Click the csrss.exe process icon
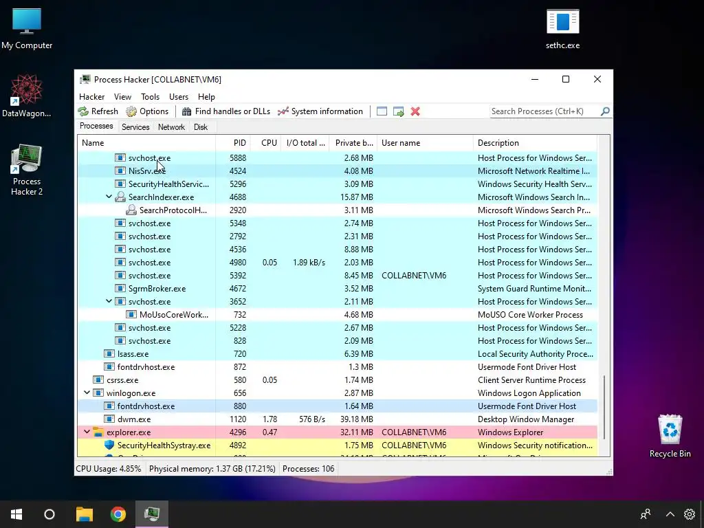704x528 pixels. (x=98, y=379)
